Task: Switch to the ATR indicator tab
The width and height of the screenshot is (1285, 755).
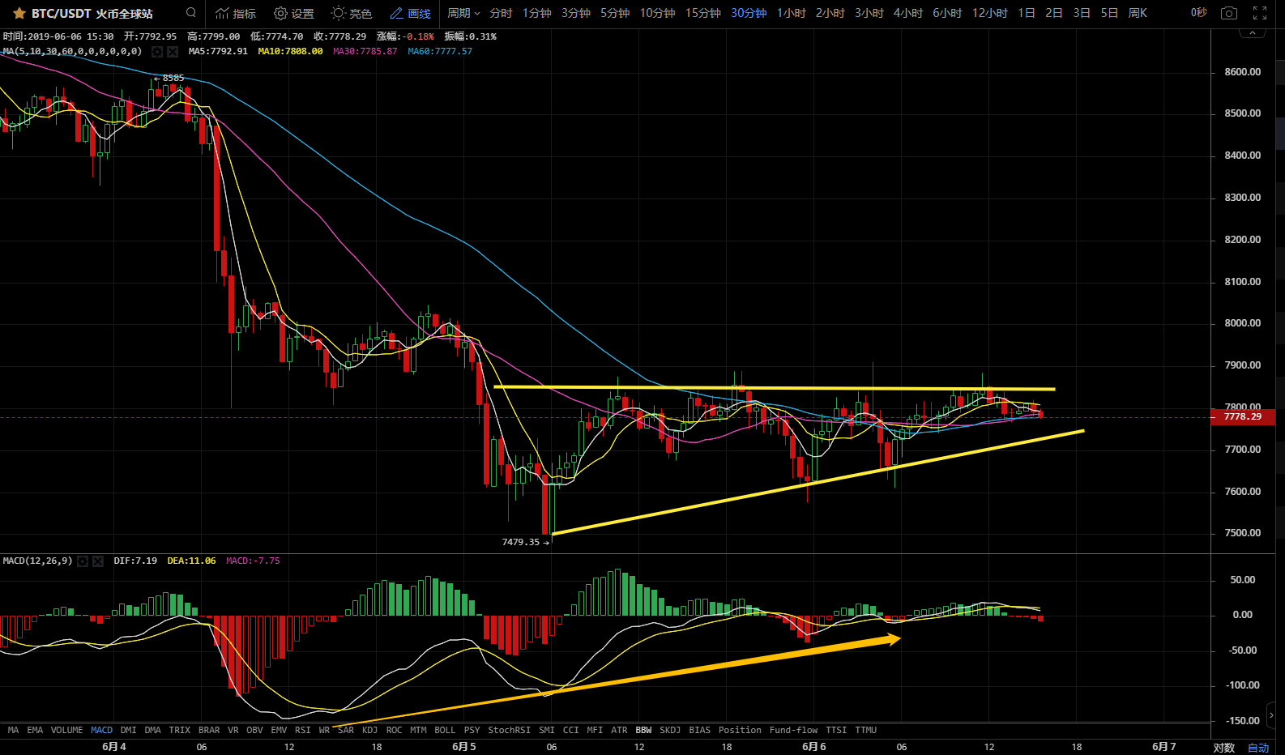Action: [x=619, y=730]
